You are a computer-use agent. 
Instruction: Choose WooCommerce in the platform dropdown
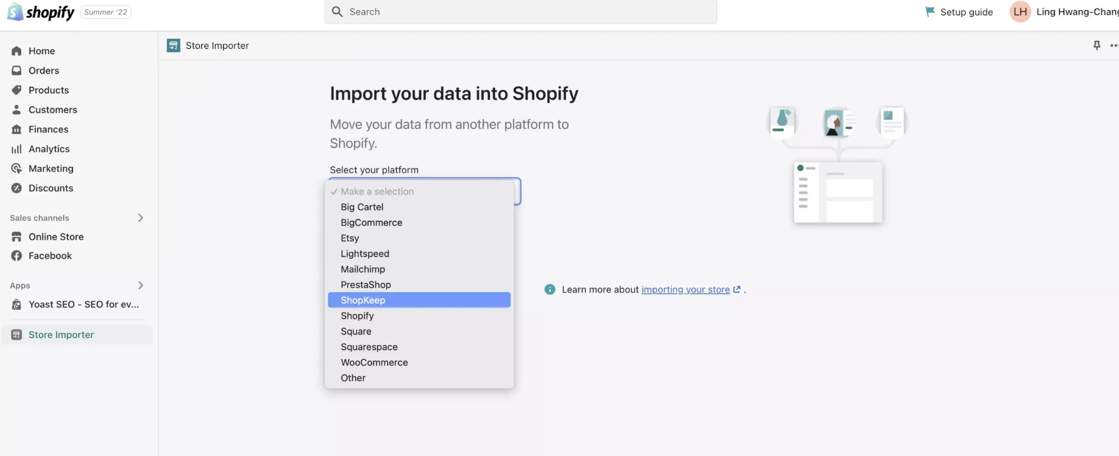point(374,363)
